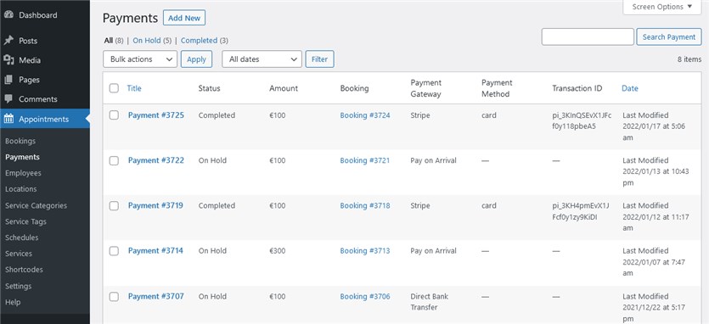Screen dimensions: 709x324
Task: Open the All dates dropdown
Action: click(x=262, y=59)
